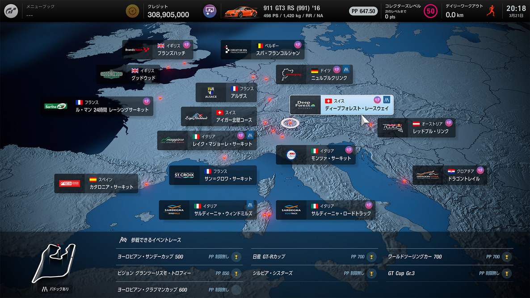Image resolution: width=530 pixels, height=298 pixels.
Task: Click the collector level 50 badge
Action: click(x=430, y=11)
